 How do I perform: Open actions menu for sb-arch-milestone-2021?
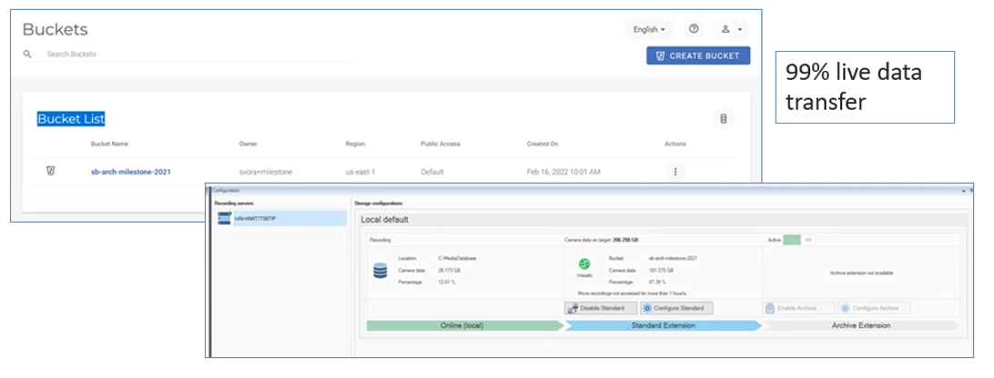point(674,171)
